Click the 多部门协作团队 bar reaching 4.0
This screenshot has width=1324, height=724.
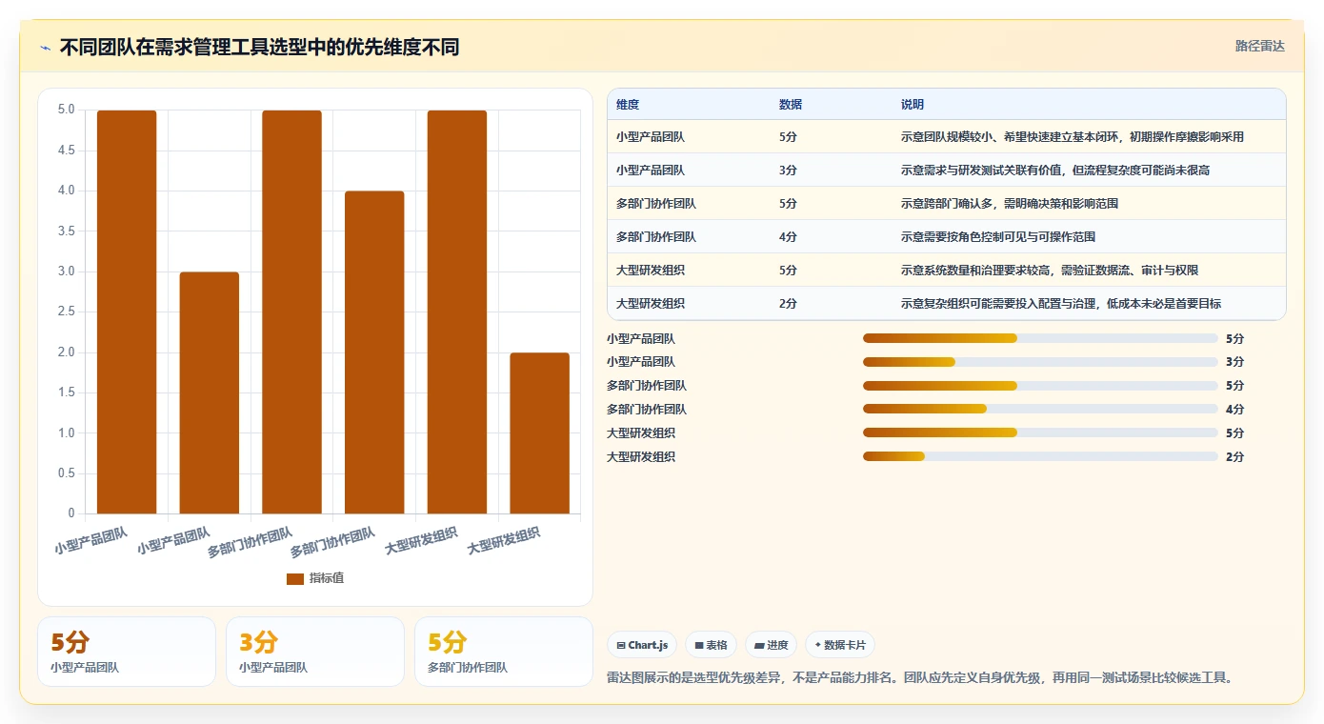tap(374, 352)
